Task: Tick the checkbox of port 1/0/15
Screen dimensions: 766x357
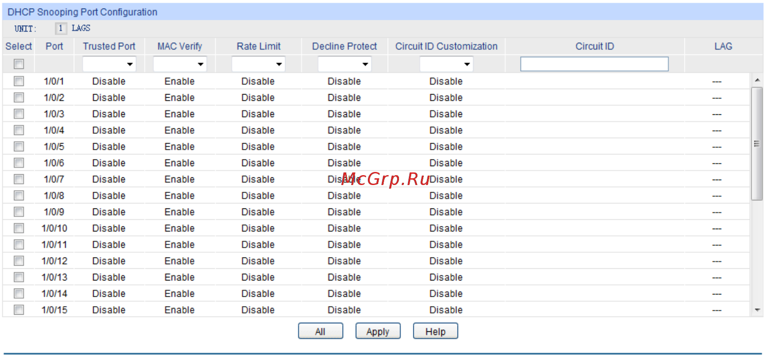Action: (19, 310)
